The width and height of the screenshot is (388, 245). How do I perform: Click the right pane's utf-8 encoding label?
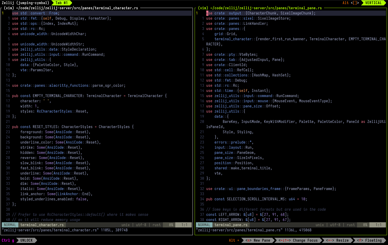335,225
